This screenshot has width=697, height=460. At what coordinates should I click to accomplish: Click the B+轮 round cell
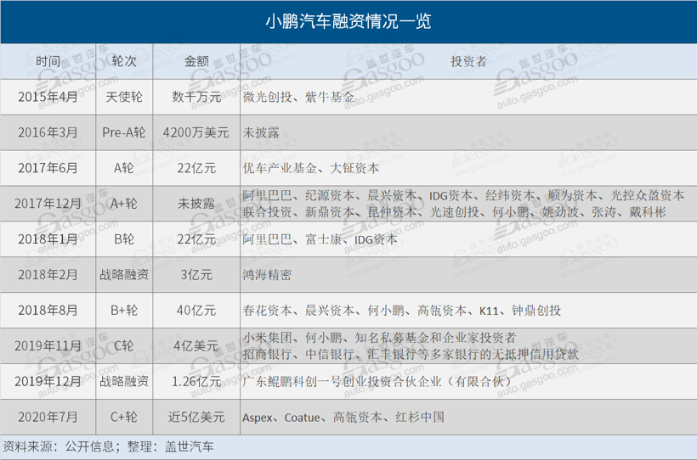(x=124, y=310)
